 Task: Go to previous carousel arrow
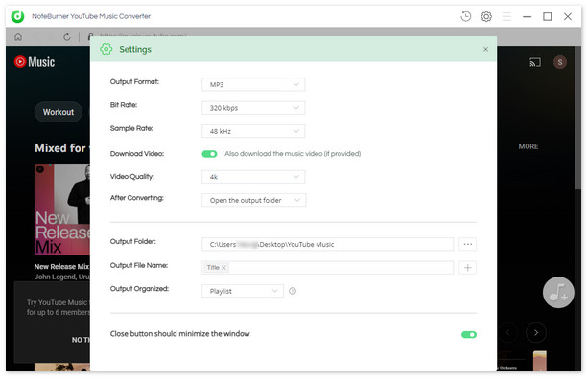(x=508, y=332)
